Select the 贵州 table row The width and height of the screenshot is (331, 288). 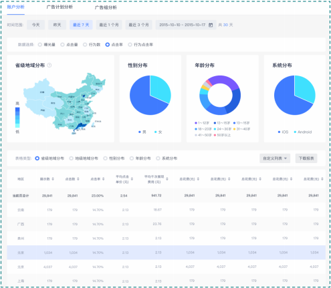(167, 239)
